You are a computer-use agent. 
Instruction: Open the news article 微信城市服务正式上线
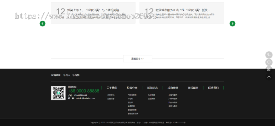tap(183, 10)
